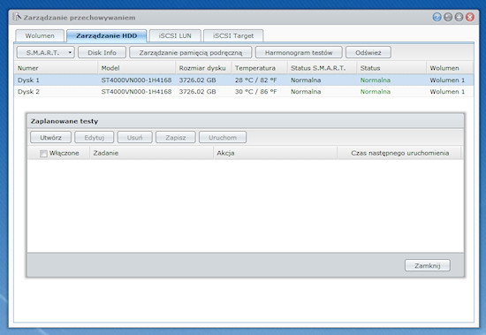The image size is (486, 335).
Task: Click Wolumen 1 cell in Dysk 2 row
Action: pyautogui.click(x=447, y=92)
